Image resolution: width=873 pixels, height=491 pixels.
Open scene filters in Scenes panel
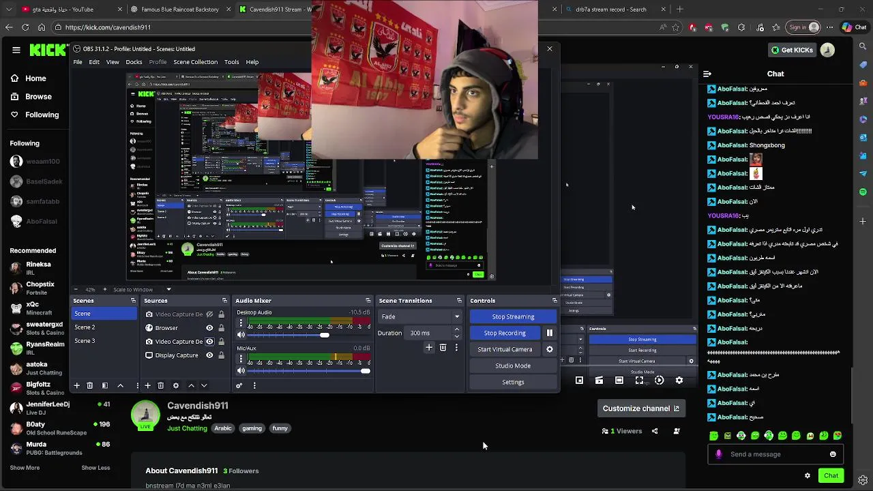click(105, 385)
